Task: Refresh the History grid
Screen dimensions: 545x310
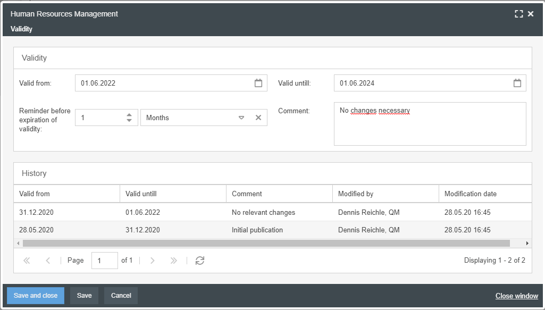Action: pos(200,261)
